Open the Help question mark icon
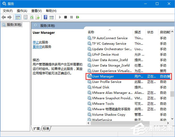 pos(46,17)
